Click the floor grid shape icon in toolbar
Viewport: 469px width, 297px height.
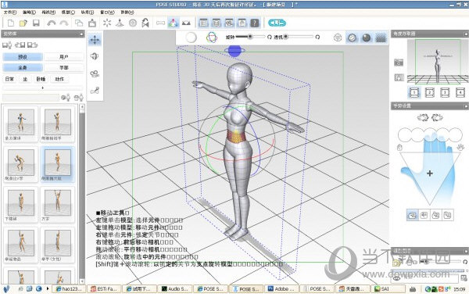(186, 23)
